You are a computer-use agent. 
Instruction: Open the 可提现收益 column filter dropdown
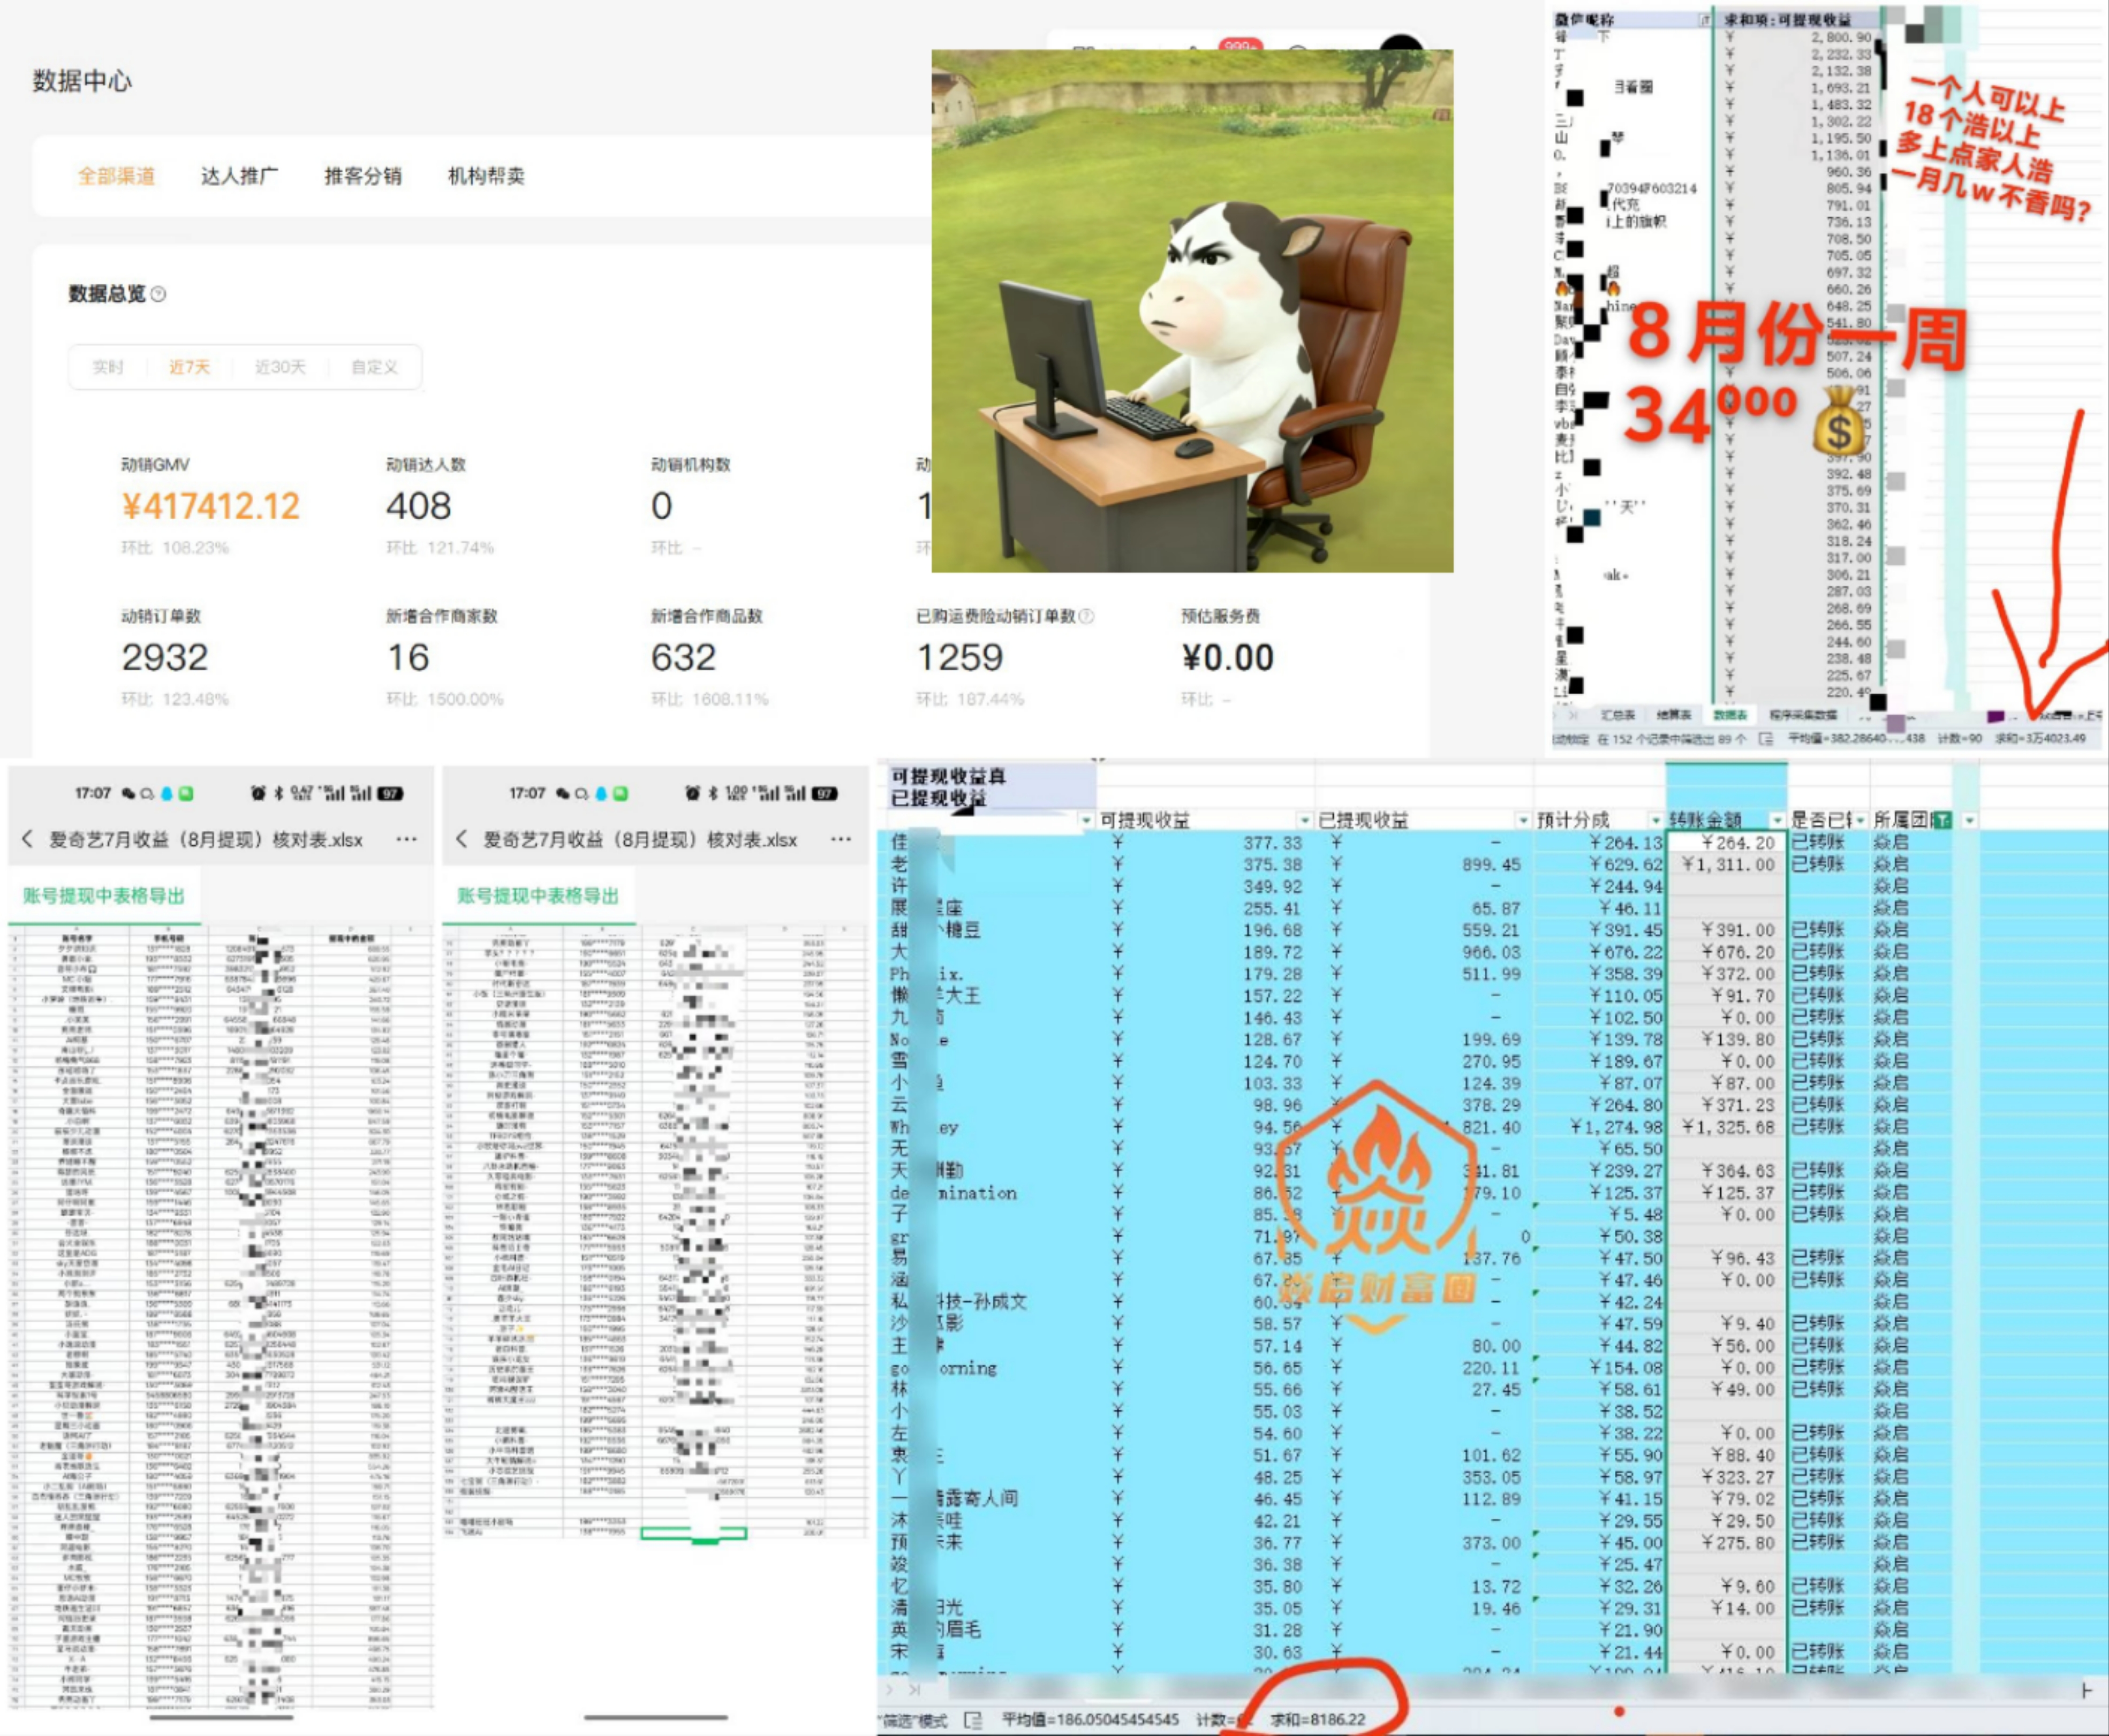1305,820
